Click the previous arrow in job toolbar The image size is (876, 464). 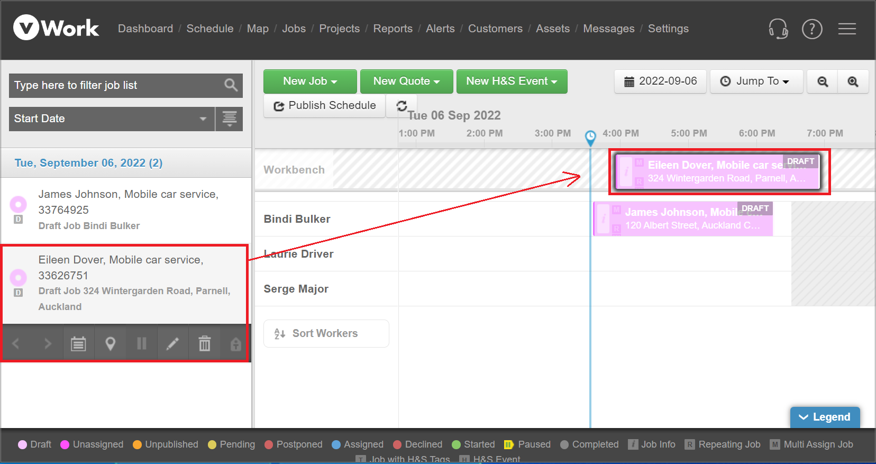pos(16,344)
